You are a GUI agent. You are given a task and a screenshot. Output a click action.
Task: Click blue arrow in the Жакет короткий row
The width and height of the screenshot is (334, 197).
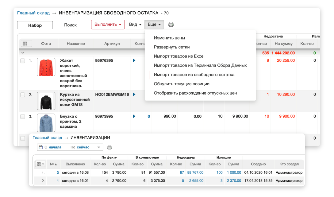[x=134, y=60]
